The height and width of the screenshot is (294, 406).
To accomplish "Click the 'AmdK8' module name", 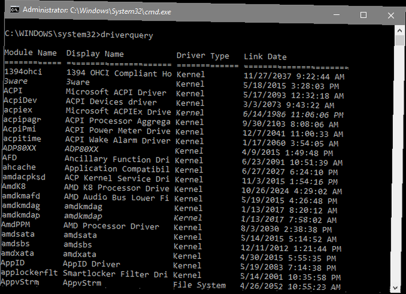I will tap(14, 187).
